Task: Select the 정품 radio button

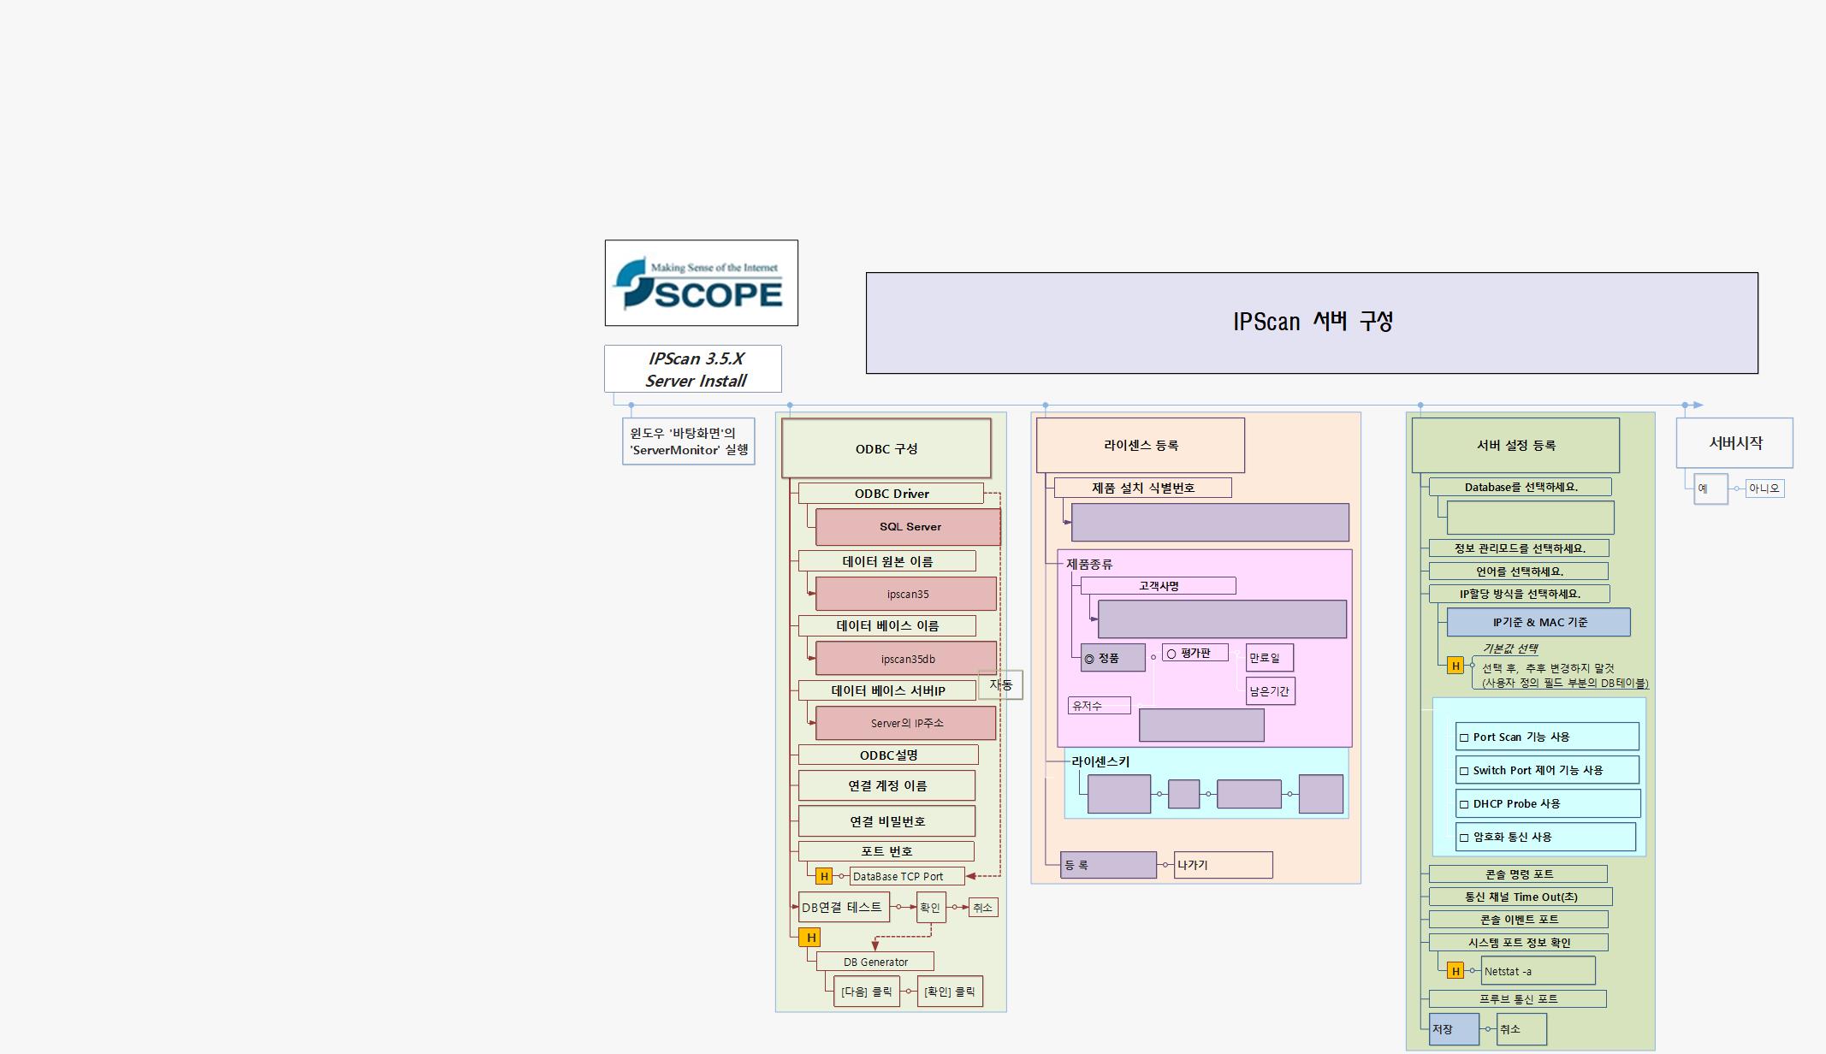Action: point(1092,657)
